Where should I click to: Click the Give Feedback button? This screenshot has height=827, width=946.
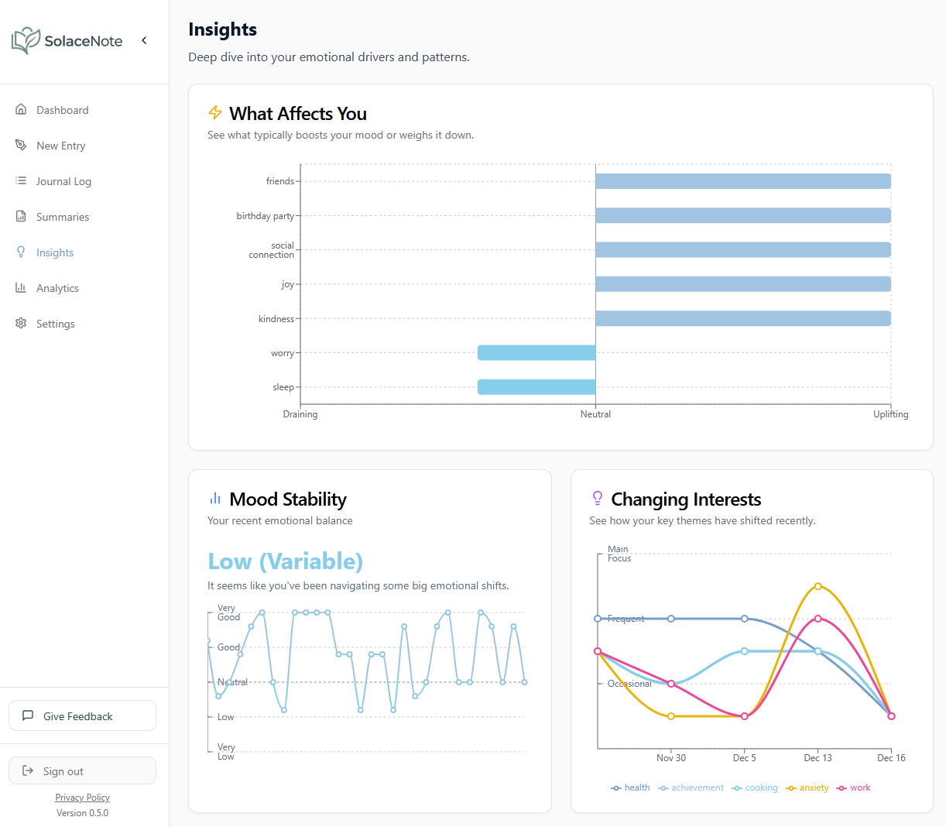tap(82, 715)
